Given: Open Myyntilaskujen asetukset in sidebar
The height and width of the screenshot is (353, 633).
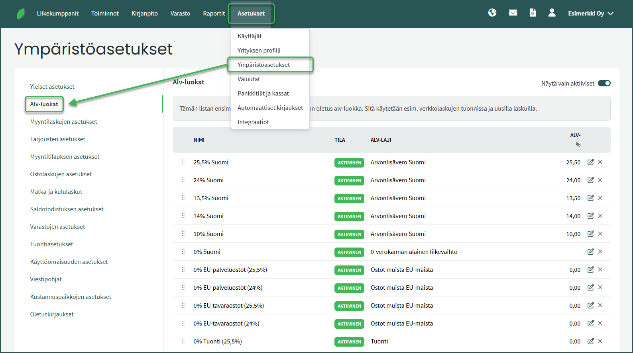Looking at the screenshot, I should (64, 122).
